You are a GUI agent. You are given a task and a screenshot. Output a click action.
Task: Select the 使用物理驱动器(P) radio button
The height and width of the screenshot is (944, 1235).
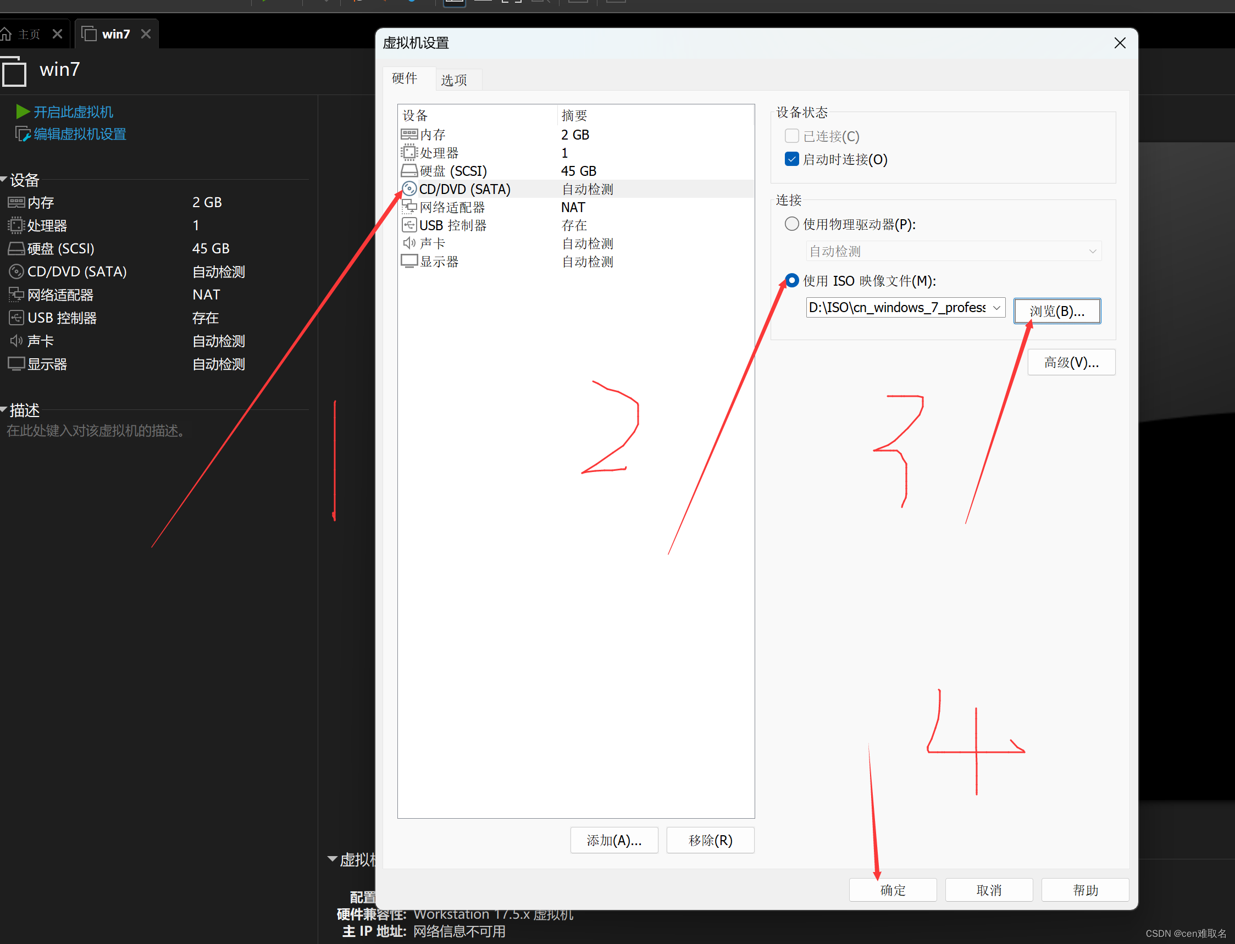pos(791,224)
